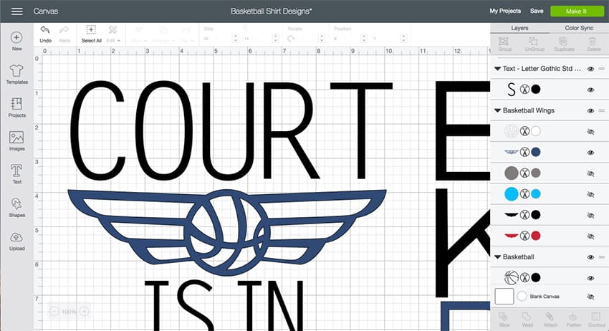Hide the S letter layer
609x331 pixels.
590,90
